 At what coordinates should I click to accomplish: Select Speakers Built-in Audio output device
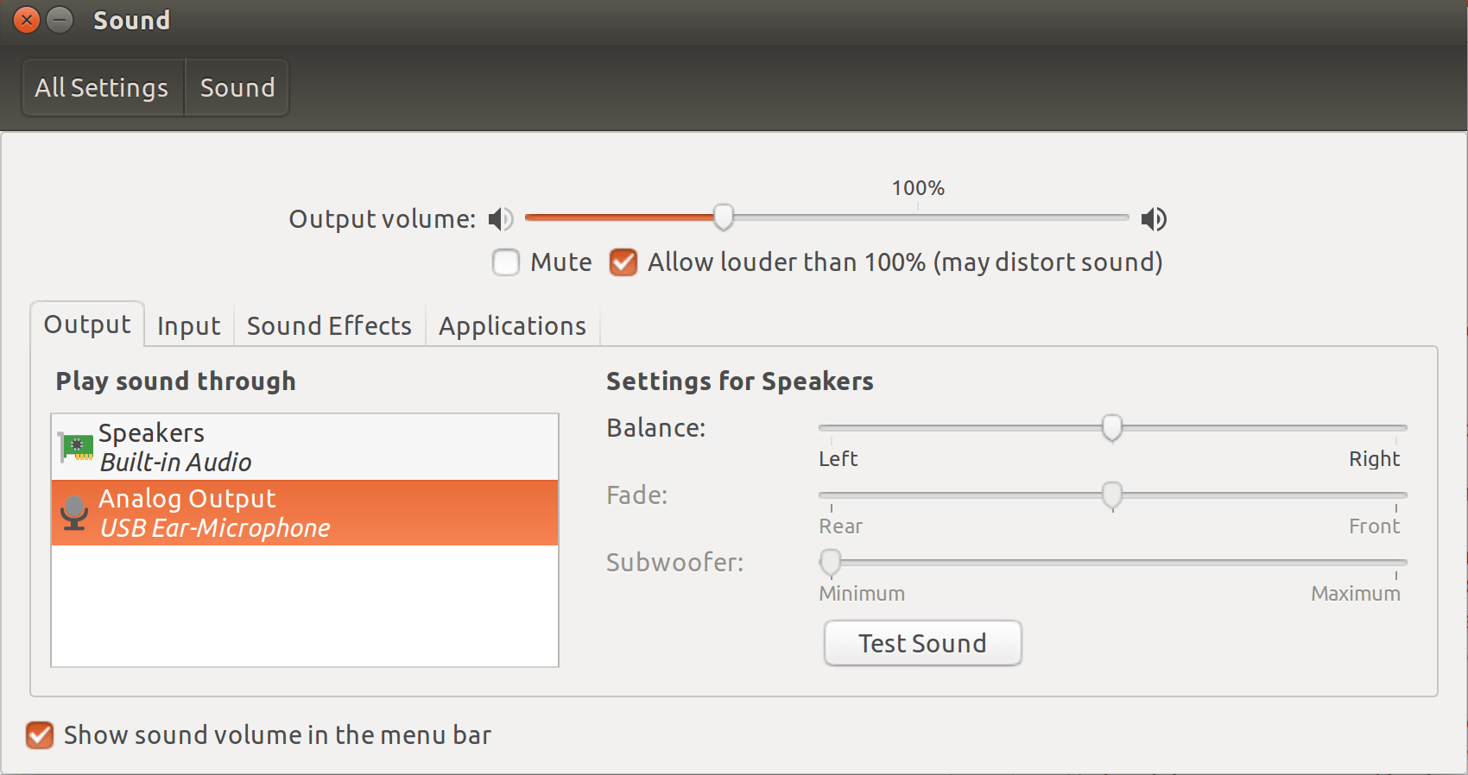(x=304, y=447)
